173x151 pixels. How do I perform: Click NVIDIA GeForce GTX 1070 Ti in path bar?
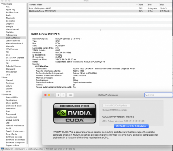tap(60, 149)
